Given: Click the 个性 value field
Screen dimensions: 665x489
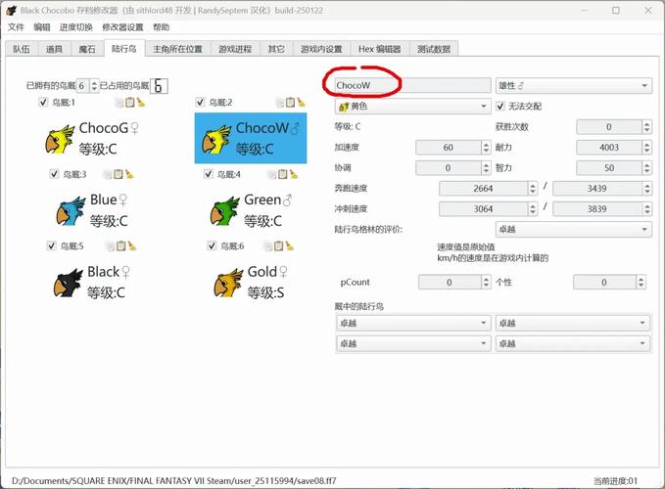Looking at the screenshot, I should [604, 283].
